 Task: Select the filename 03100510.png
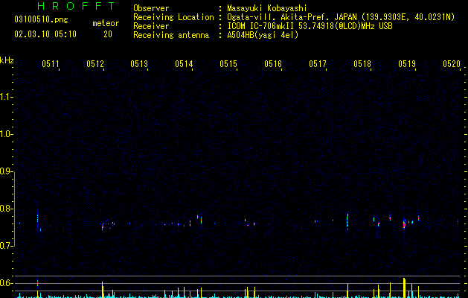(41, 19)
